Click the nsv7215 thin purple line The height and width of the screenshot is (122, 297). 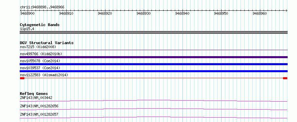(154, 50)
